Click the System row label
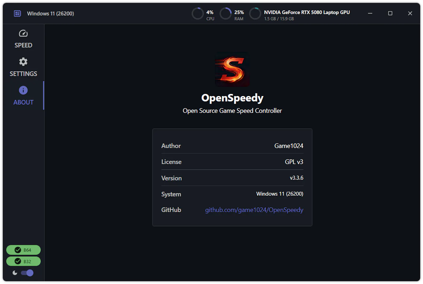The width and height of the screenshot is (423, 284). click(x=171, y=194)
